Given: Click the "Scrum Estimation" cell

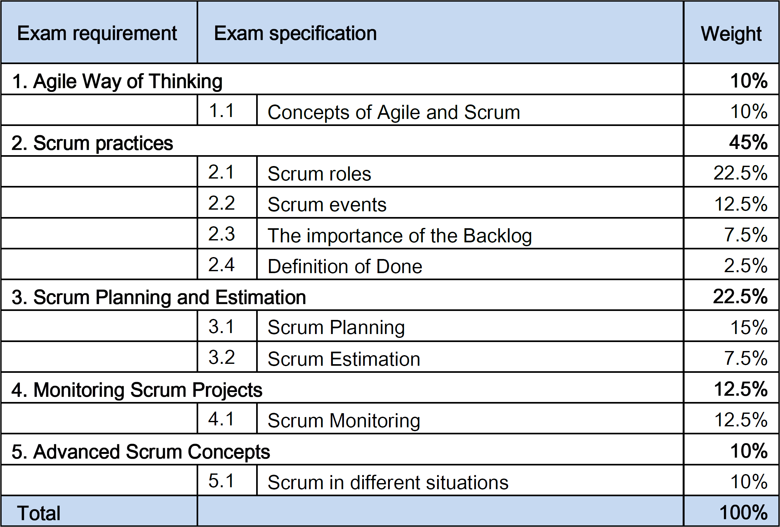Looking at the screenshot, I should (470, 357).
